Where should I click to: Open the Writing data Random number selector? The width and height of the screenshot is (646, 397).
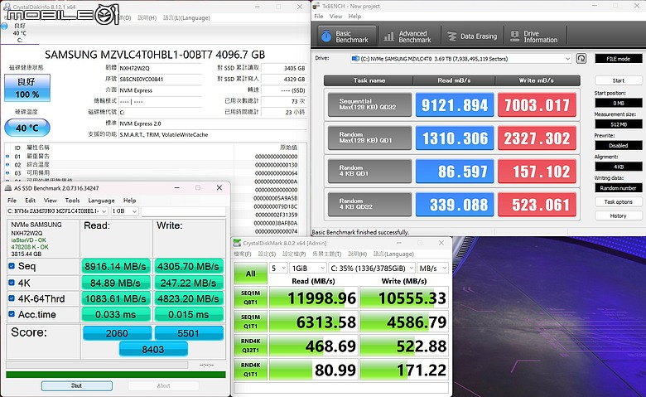coord(619,188)
